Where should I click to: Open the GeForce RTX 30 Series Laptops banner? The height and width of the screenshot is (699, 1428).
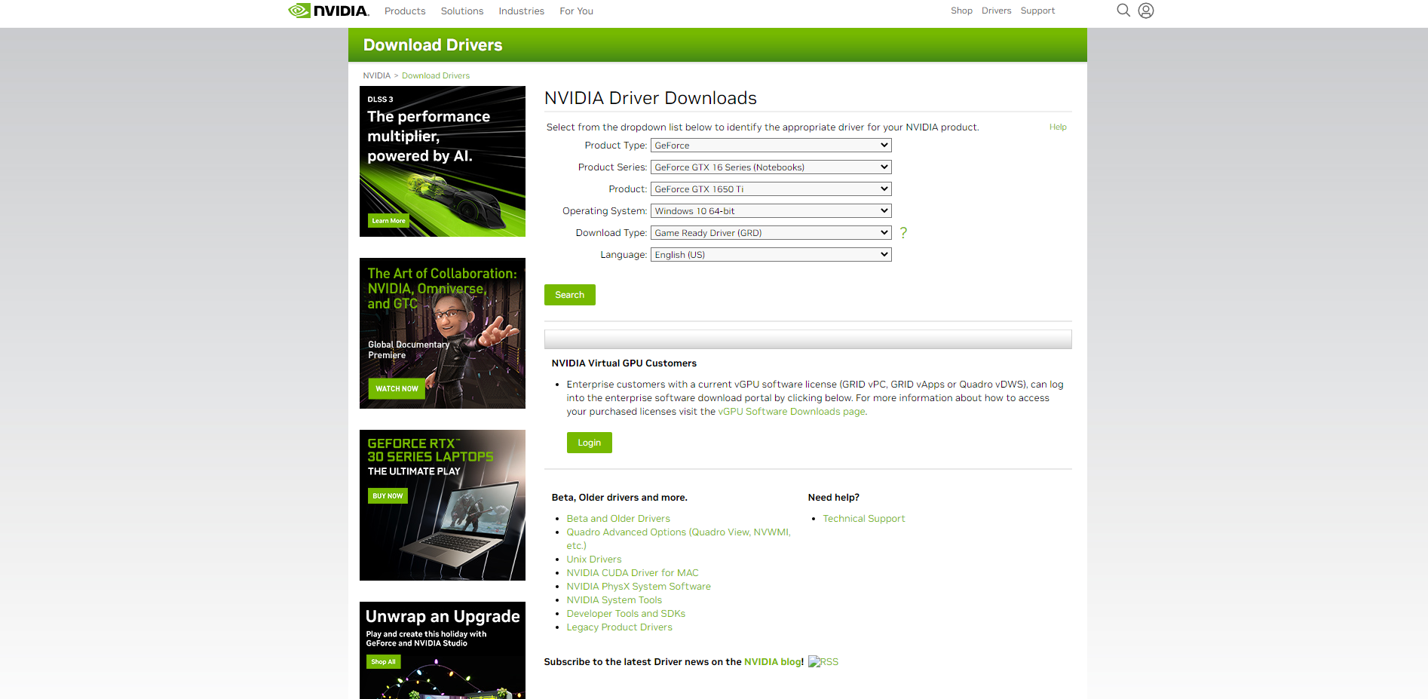443,505
